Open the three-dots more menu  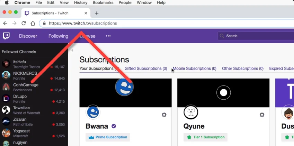108,36
